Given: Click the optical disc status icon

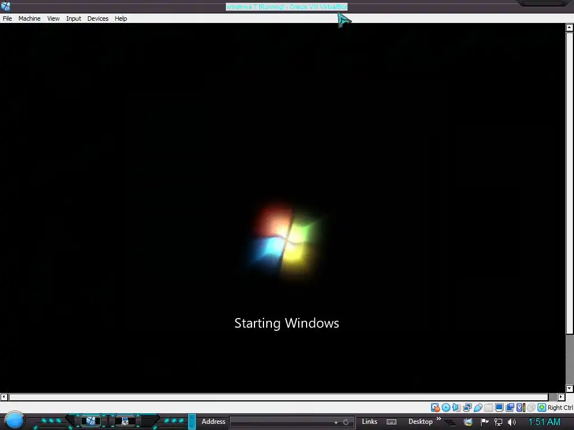Looking at the screenshot, I should pyautogui.click(x=446, y=408).
